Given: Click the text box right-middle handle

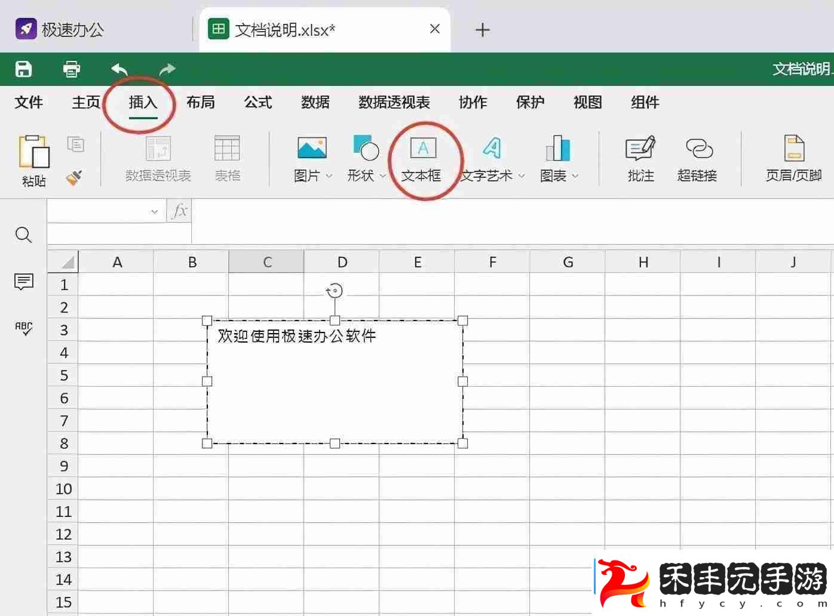Looking at the screenshot, I should coord(463,381).
